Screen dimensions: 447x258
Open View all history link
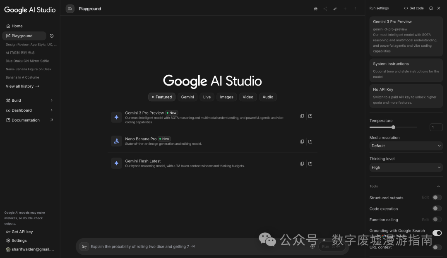click(x=22, y=86)
